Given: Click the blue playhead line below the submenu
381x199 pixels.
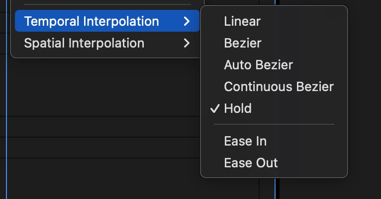Looking at the screenshot, I should (275, 188).
